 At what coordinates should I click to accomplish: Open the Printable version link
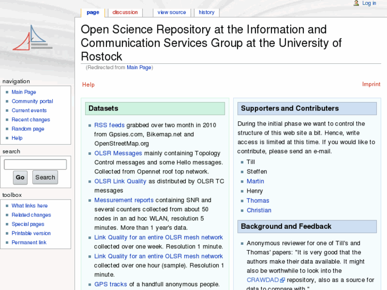pos(31,233)
